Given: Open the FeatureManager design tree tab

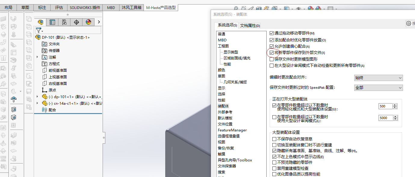Looking at the screenshot, I should pos(41,22).
